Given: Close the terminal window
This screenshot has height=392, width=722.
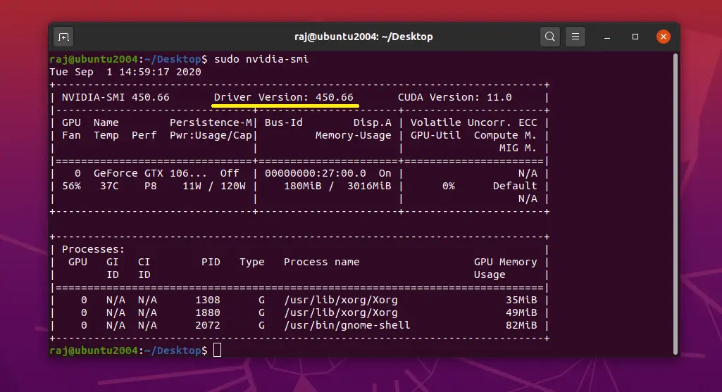Looking at the screenshot, I should [x=664, y=37].
